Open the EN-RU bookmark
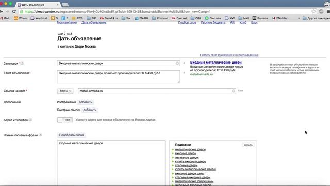This screenshot has width=330, height=186. point(141,18)
